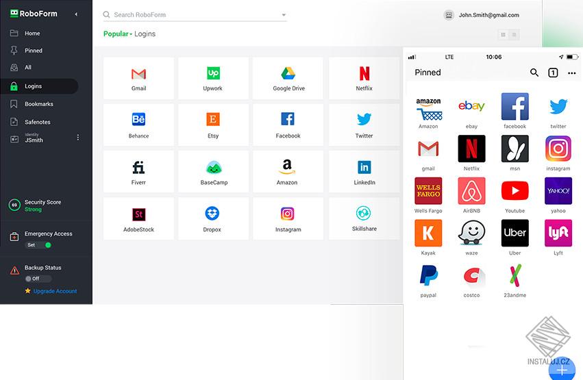Open the John.Smith@gmail.com account menu
Viewport: 583px width, 380px height.
[482, 15]
